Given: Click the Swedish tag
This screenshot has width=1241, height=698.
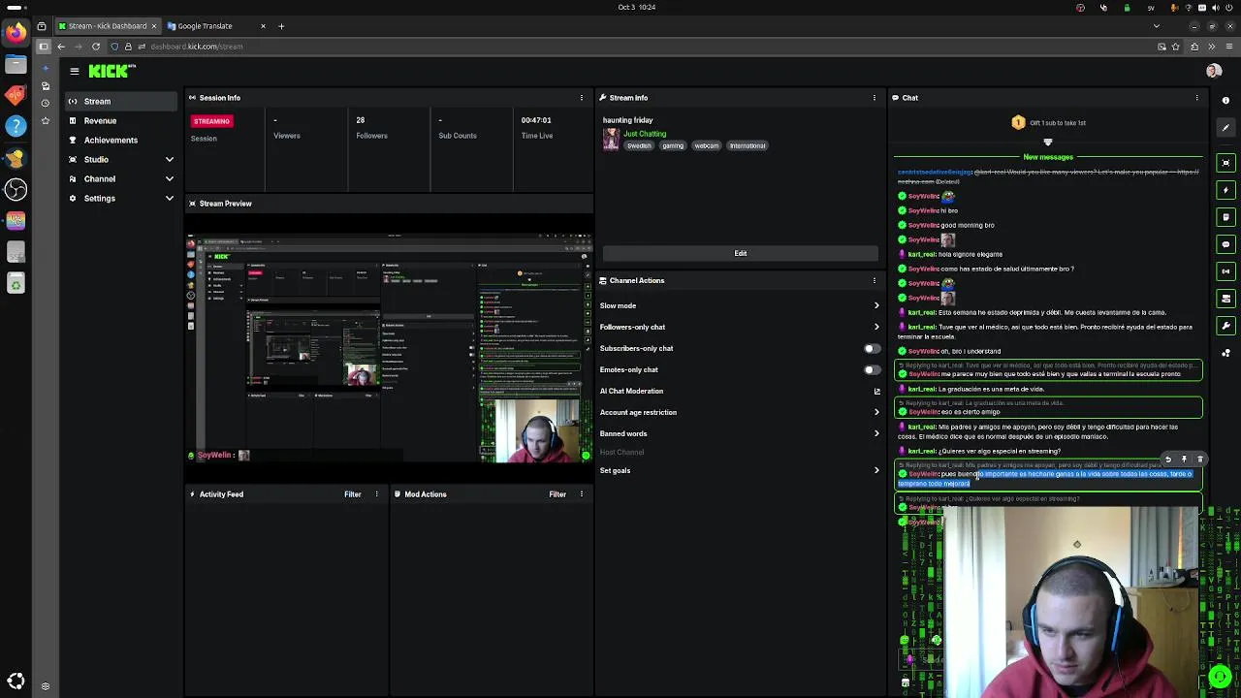Looking at the screenshot, I should [x=639, y=145].
